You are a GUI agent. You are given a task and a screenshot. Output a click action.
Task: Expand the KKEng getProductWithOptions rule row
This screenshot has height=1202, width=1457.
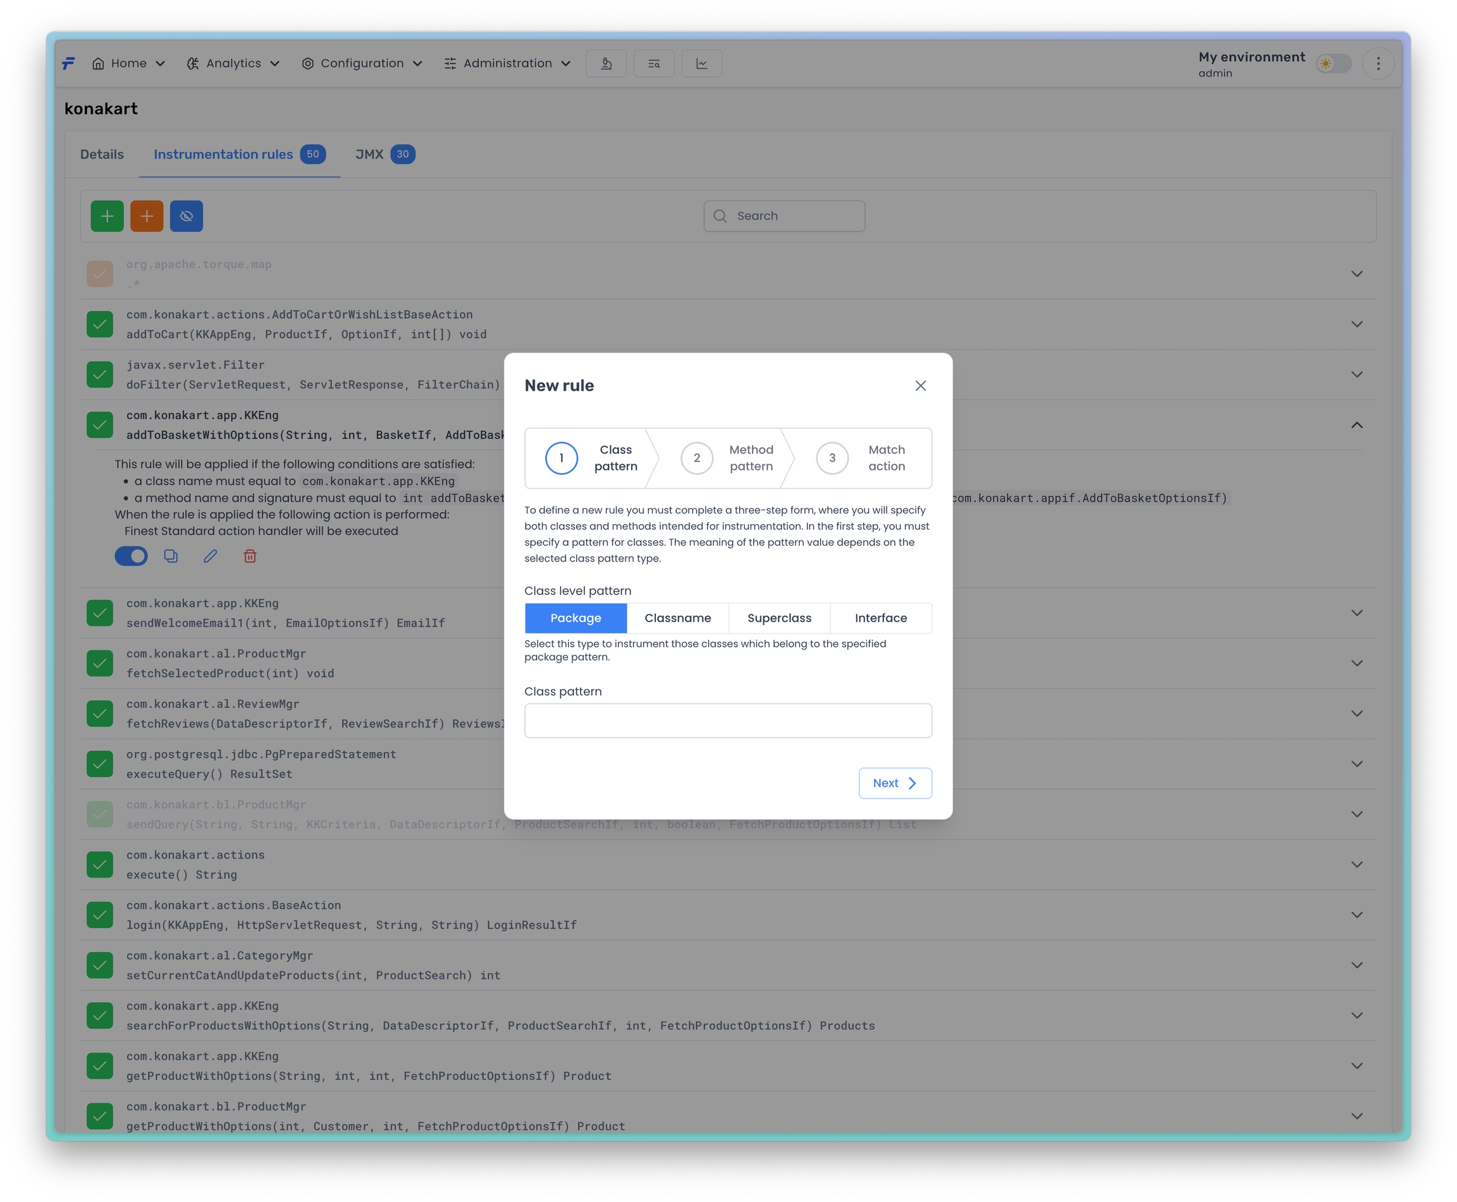coord(1356,1066)
